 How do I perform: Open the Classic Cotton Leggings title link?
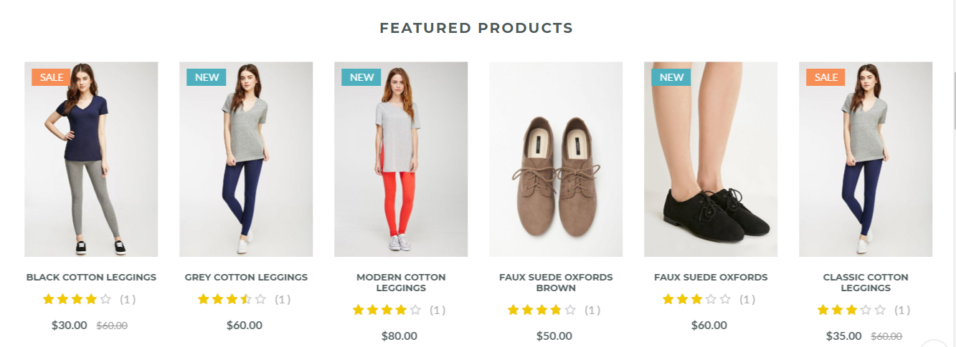(x=866, y=283)
